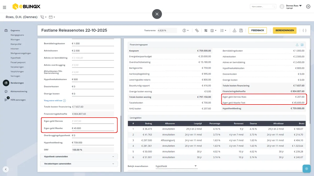This screenshot has height=176, width=314.
Task: Click the teal floating widget icon
Action: click(307, 169)
